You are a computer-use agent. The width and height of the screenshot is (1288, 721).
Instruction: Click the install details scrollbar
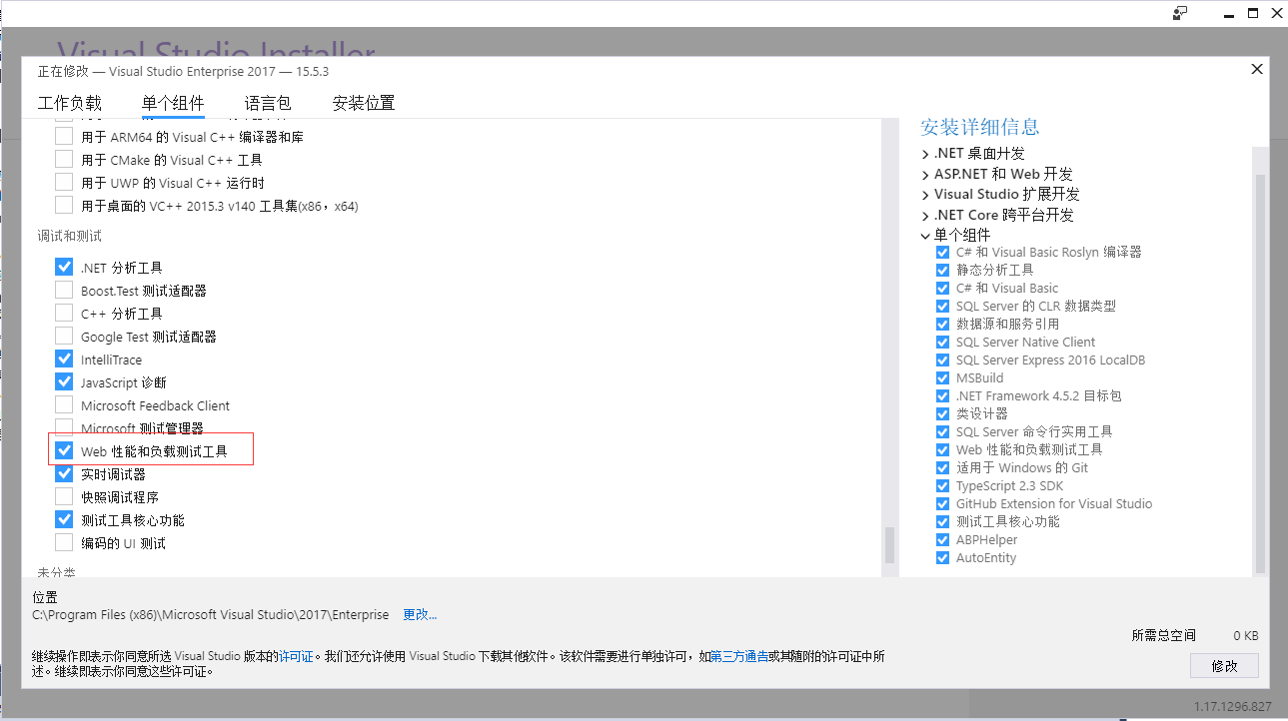[x=1260, y=373]
